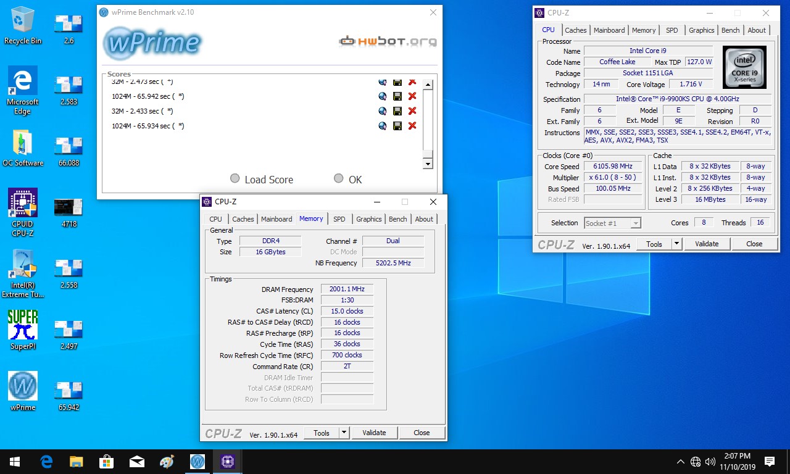Open Graphics tab in CPU-Z Memory window
The height and width of the screenshot is (474, 790).
click(369, 219)
